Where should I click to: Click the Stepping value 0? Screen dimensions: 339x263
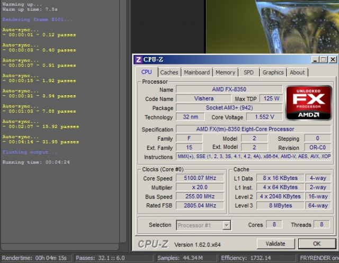(x=317, y=138)
